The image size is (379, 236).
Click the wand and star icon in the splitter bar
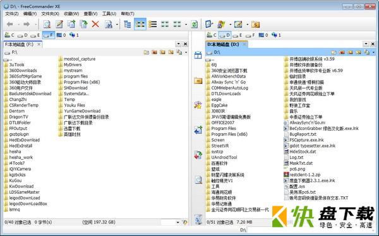(198, 105)
